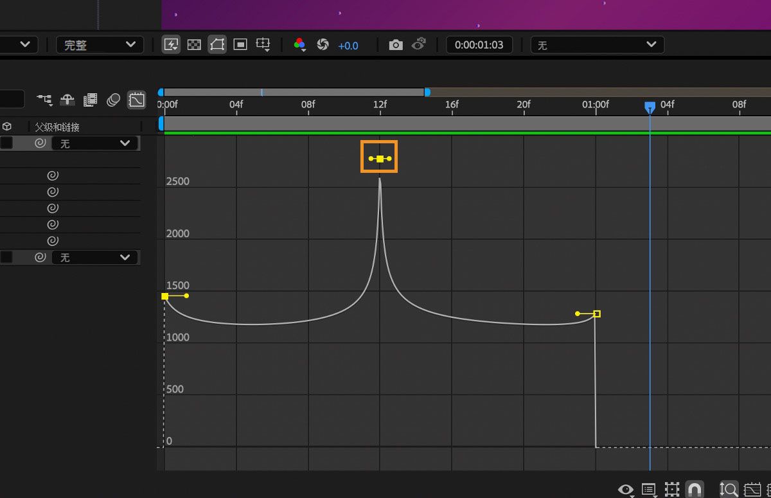Open the 无 view dropdown in viewer toolbar
Viewport: 771px width, 498px height.
598,45
